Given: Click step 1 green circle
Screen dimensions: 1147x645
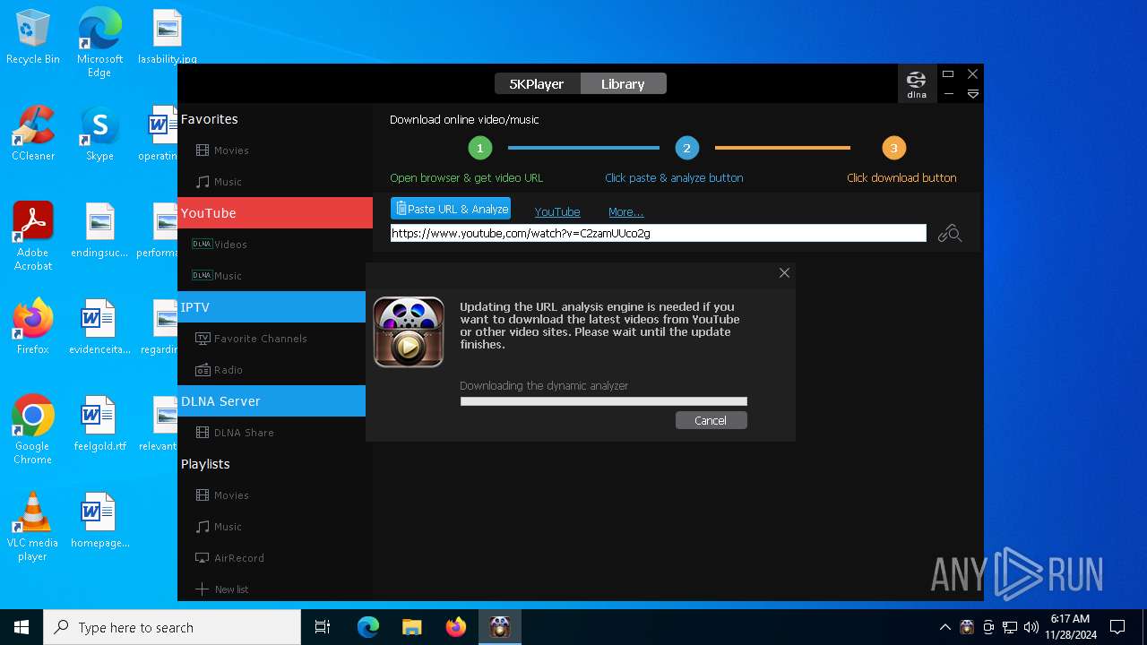Looking at the screenshot, I should click(x=480, y=148).
